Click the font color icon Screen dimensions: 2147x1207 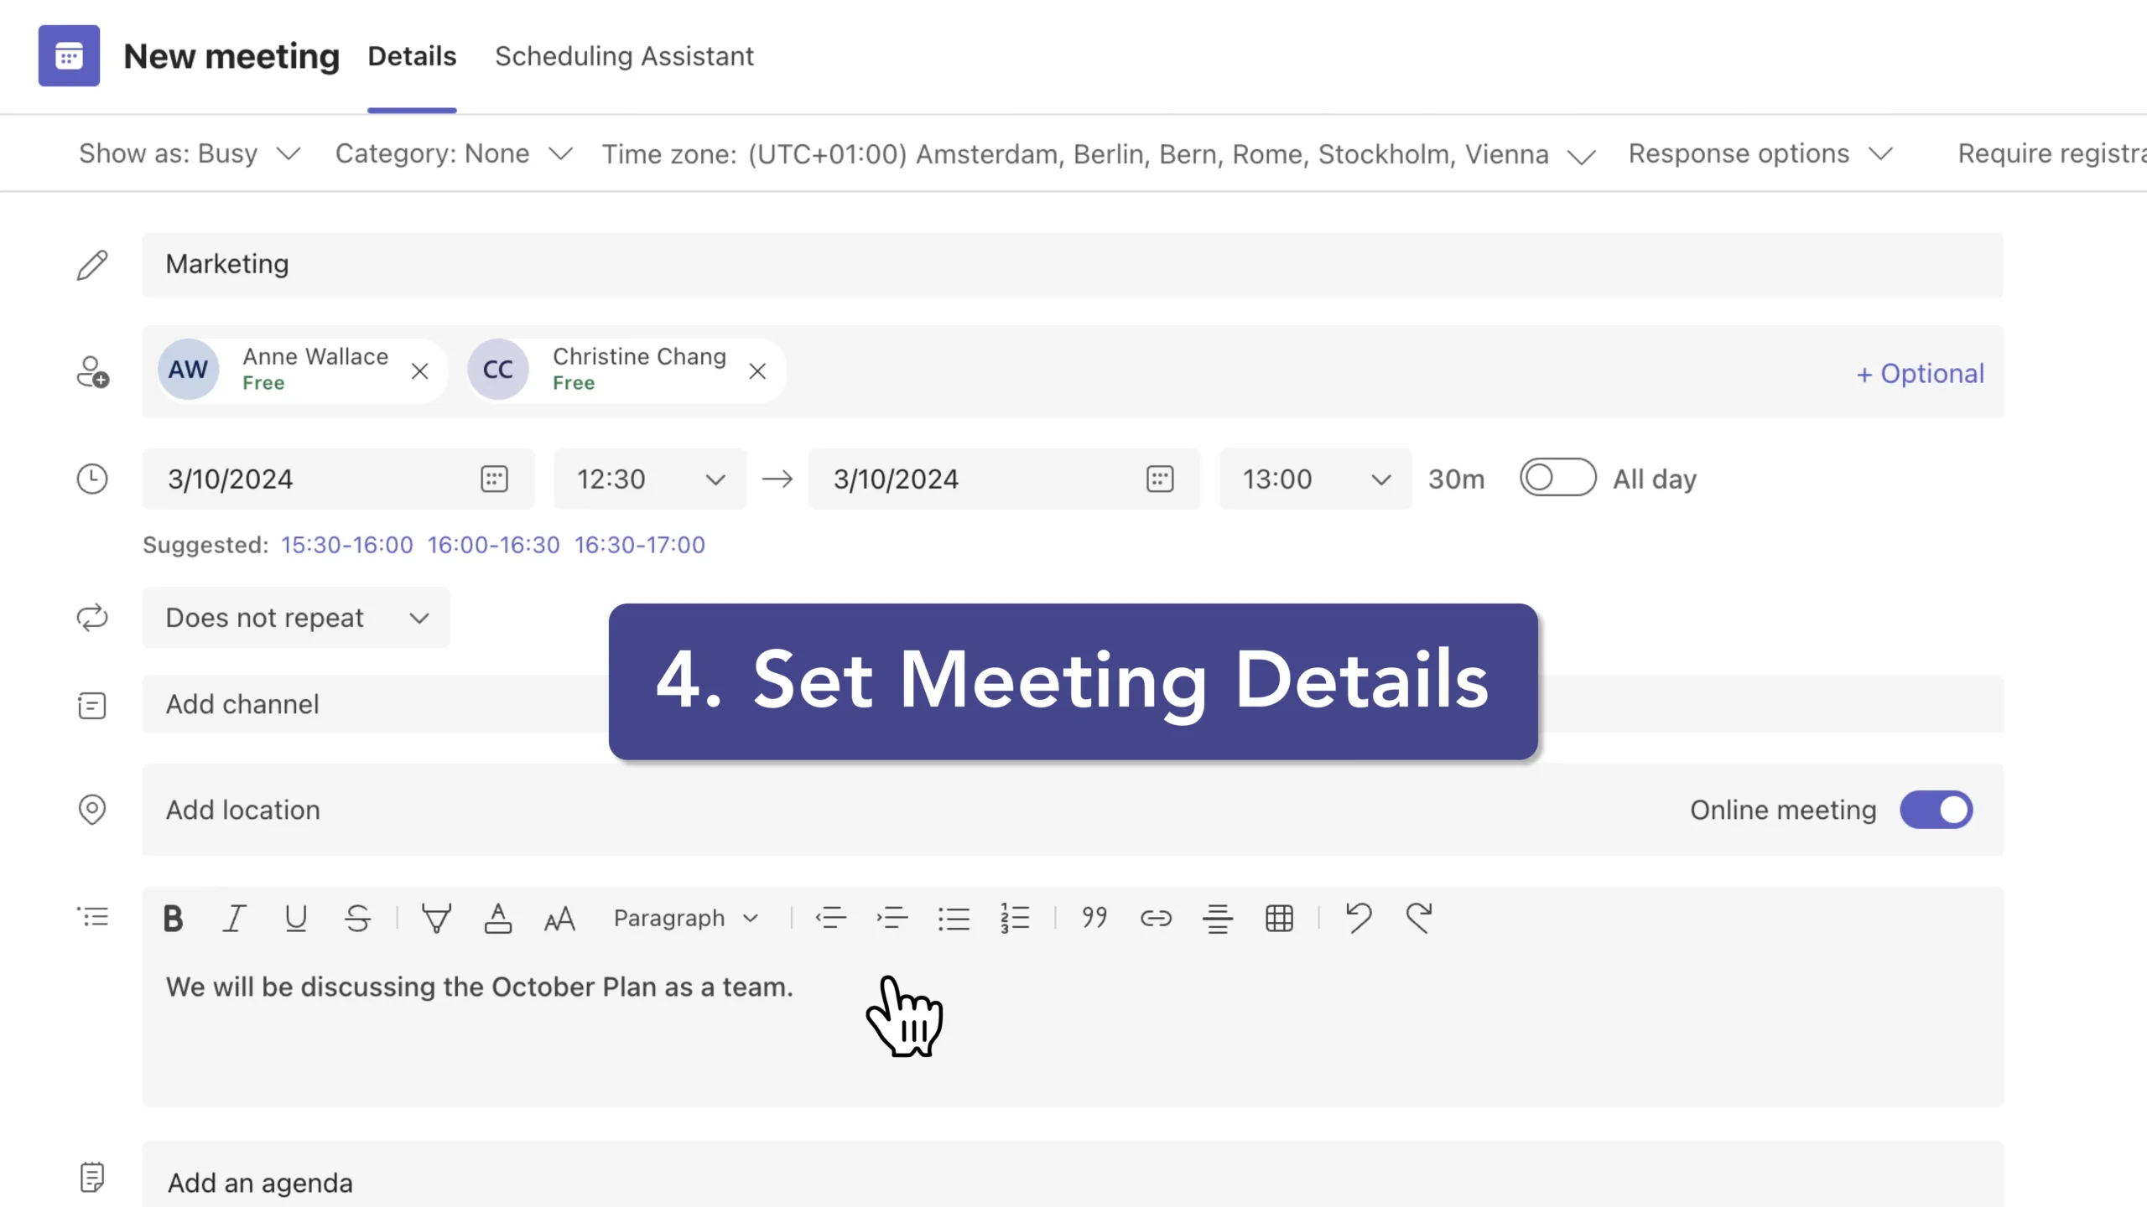click(x=497, y=919)
